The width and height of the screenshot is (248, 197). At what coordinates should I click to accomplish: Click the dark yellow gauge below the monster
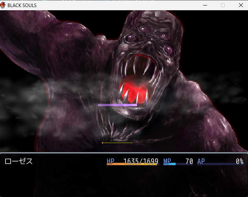pyautogui.click(x=118, y=143)
